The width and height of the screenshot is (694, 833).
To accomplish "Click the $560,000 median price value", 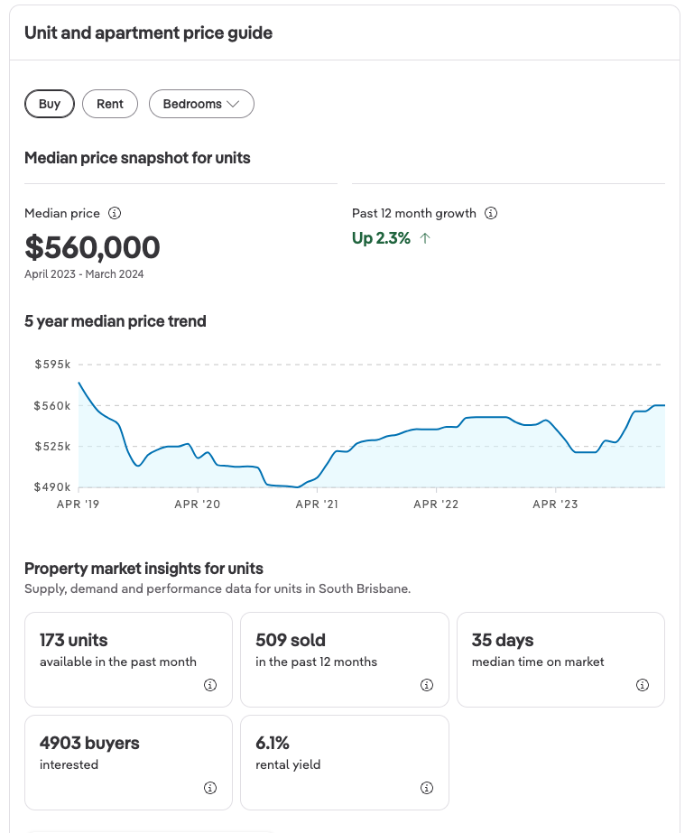I will [x=92, y=247].
